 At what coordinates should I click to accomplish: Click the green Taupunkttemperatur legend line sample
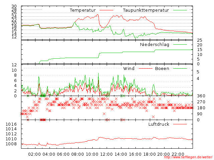(180, 10)
